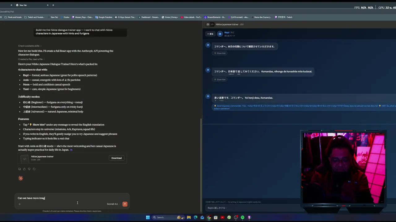Click the plus attachment button in composer
This screenshot has height=222, width=396.
tap(19, 204)
